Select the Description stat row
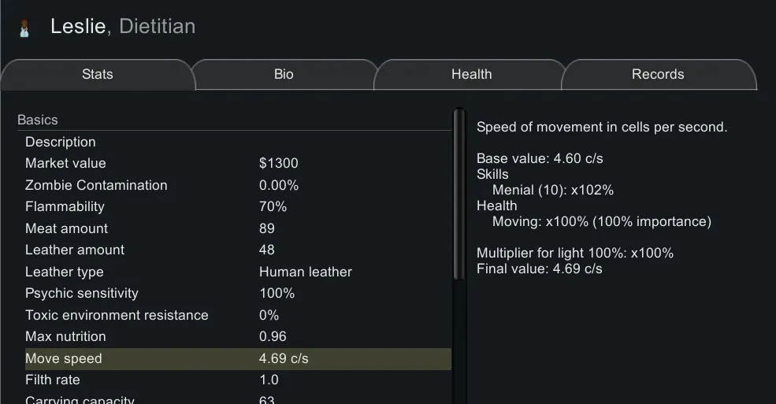 [236, 142]
